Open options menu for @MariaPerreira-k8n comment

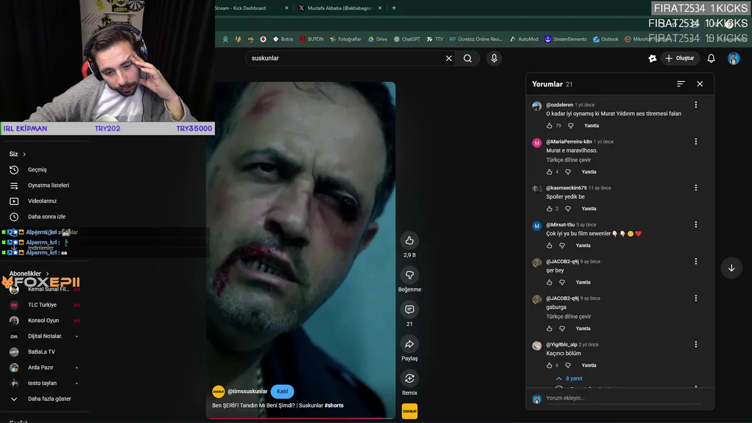point(696,142)
